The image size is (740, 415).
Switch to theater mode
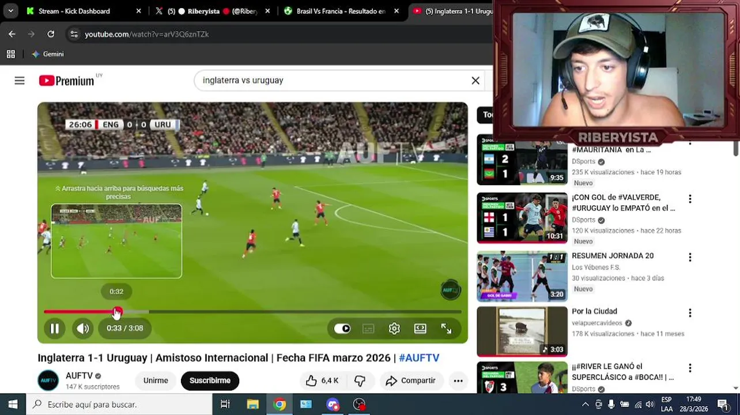[420, 329]
